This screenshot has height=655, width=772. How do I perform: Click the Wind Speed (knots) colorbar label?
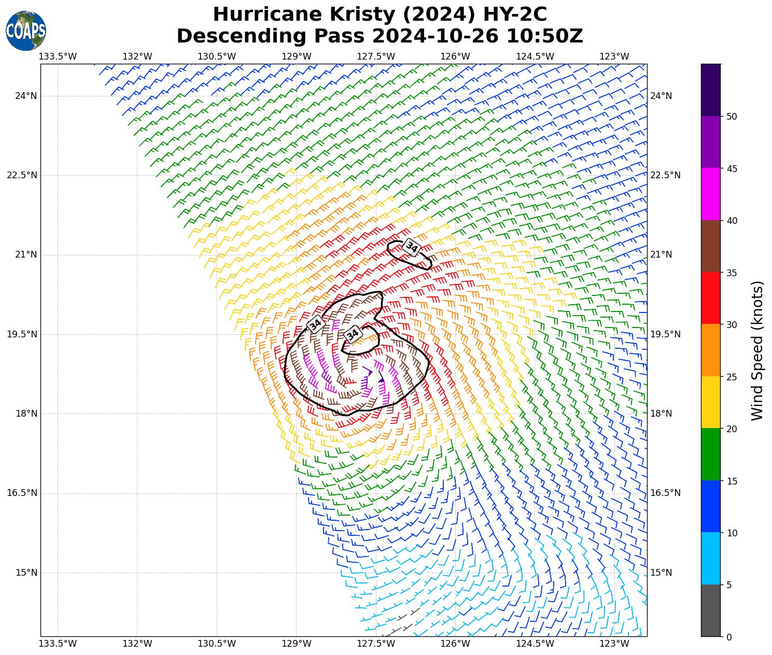757,350
